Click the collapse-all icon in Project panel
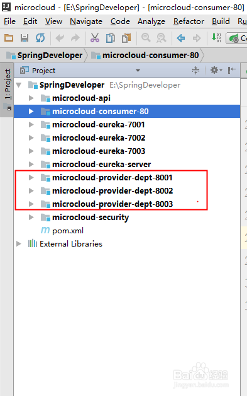 (x=195, y=70)
